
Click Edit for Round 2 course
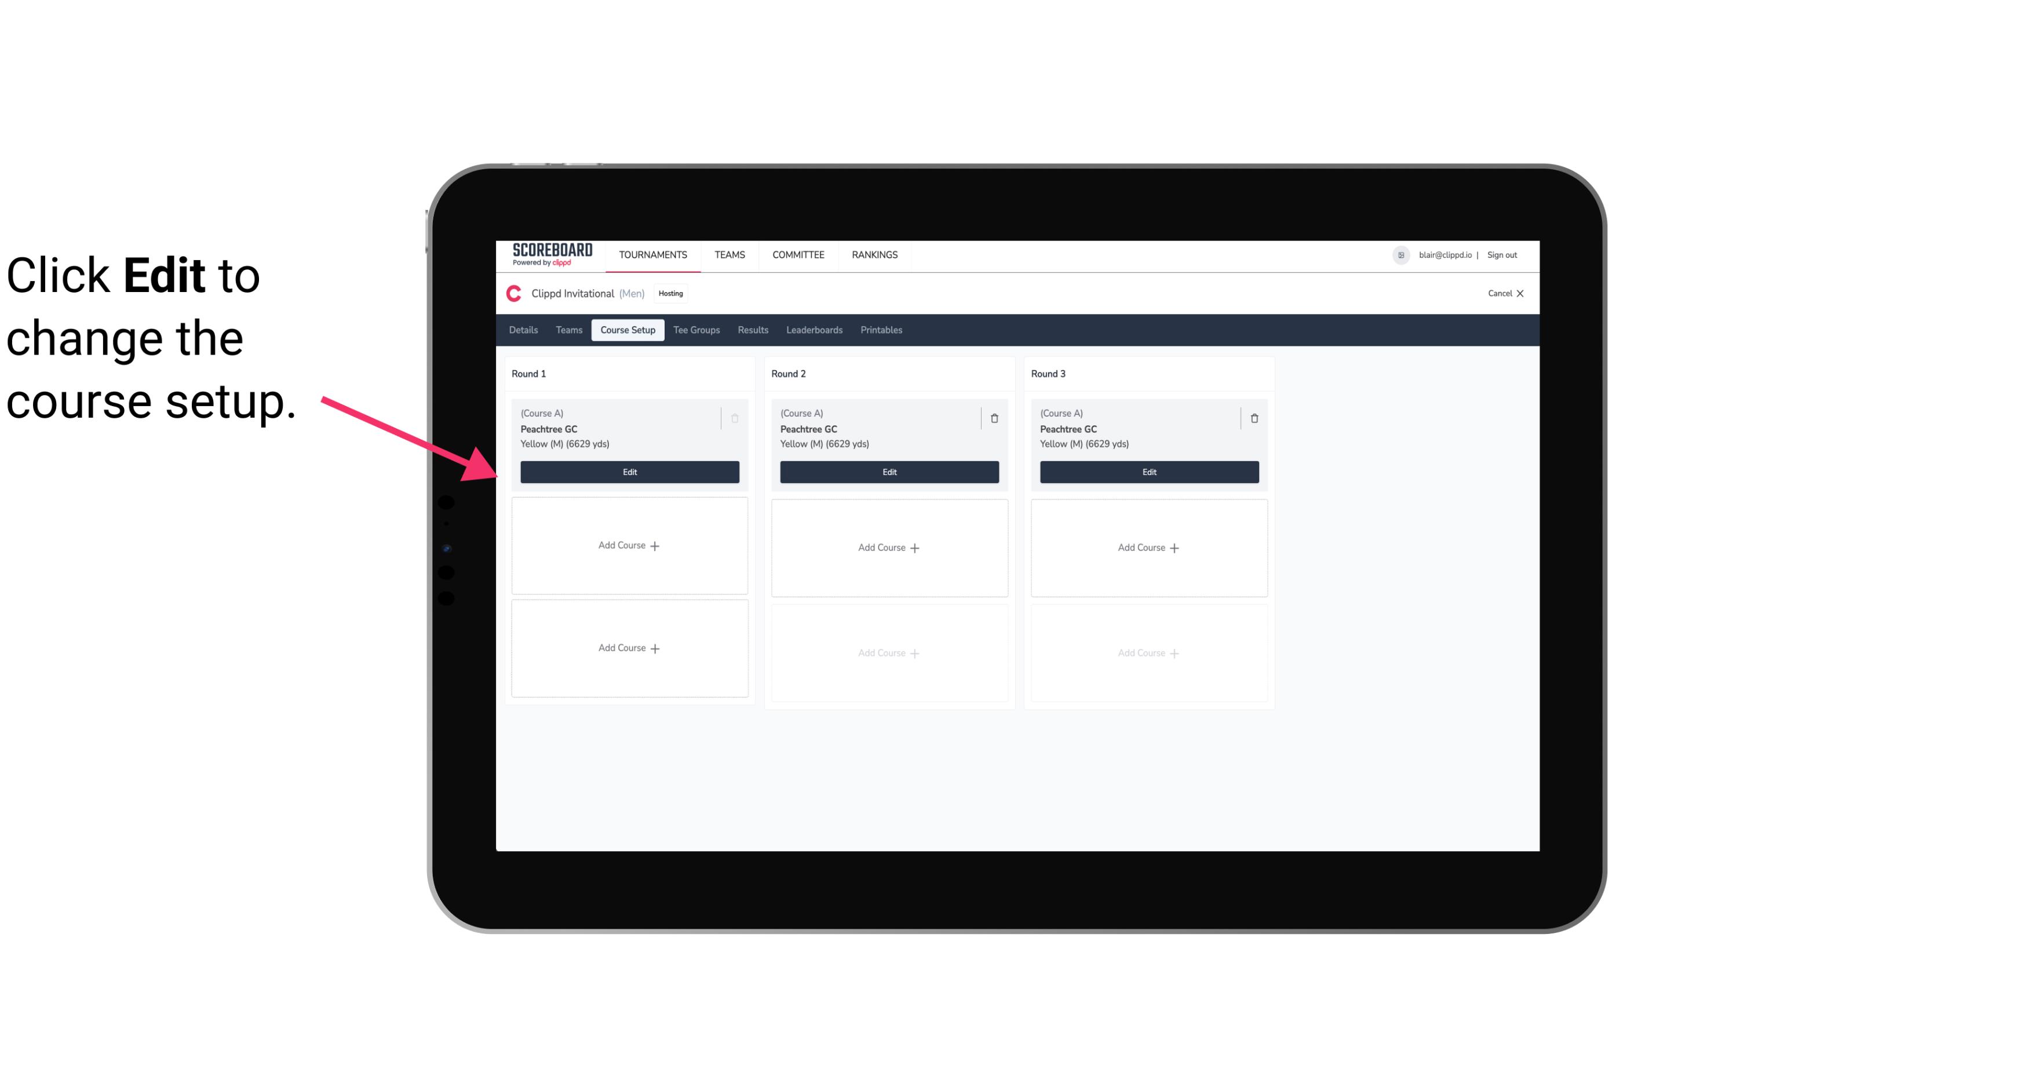pos(889,470)
